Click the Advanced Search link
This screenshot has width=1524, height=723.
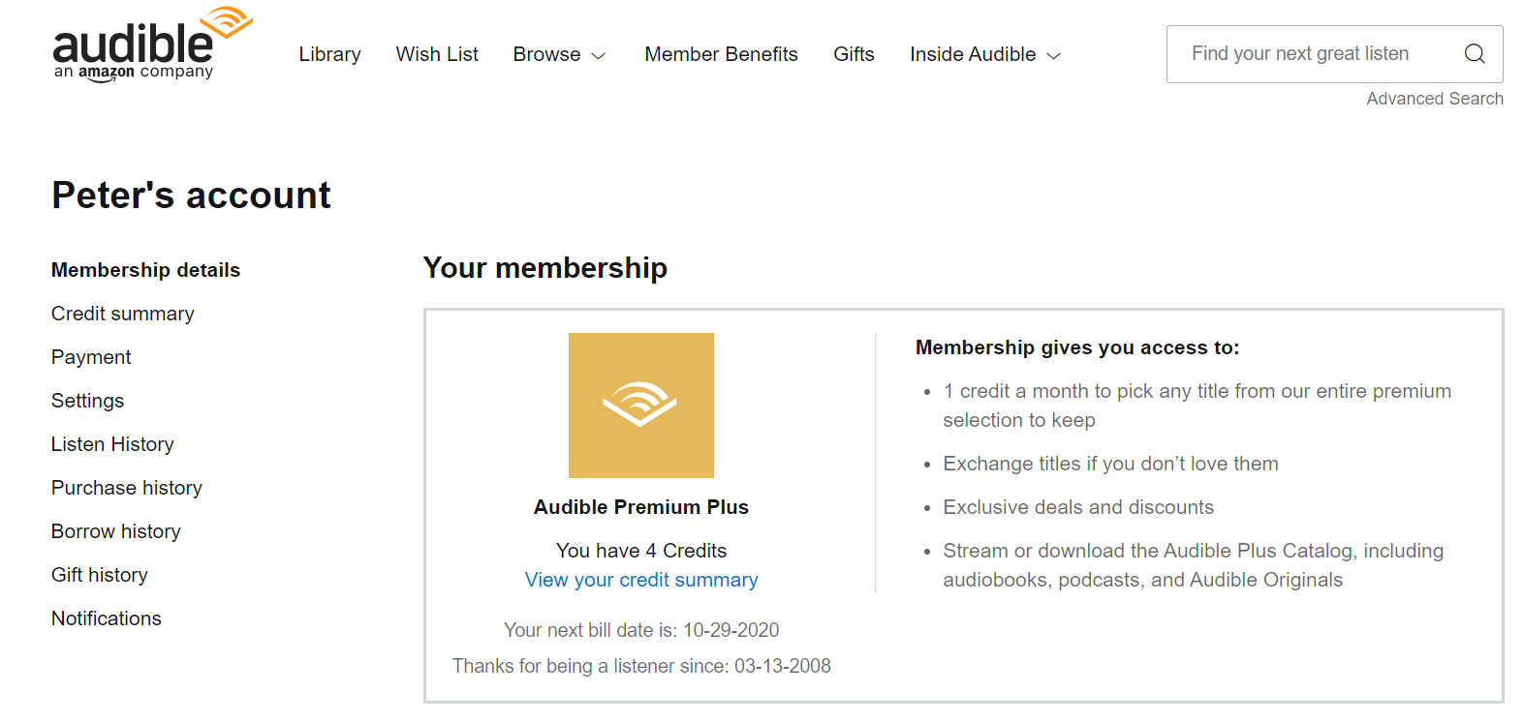(x=1434, y=99)
